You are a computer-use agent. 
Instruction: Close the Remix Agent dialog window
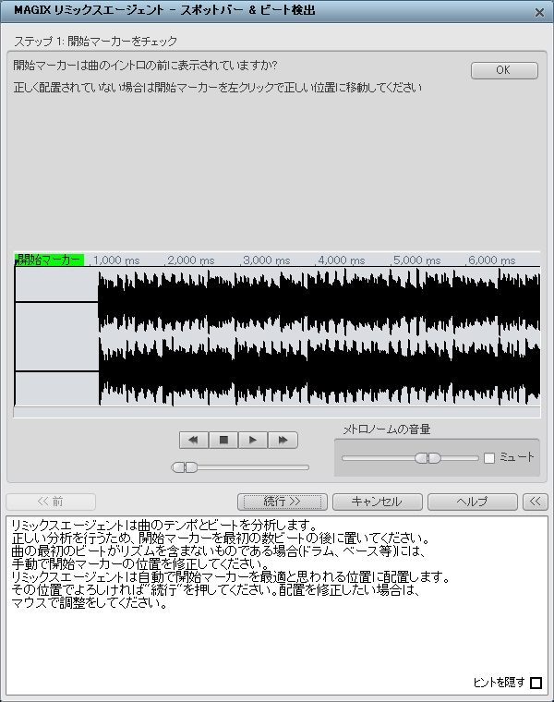539,13
